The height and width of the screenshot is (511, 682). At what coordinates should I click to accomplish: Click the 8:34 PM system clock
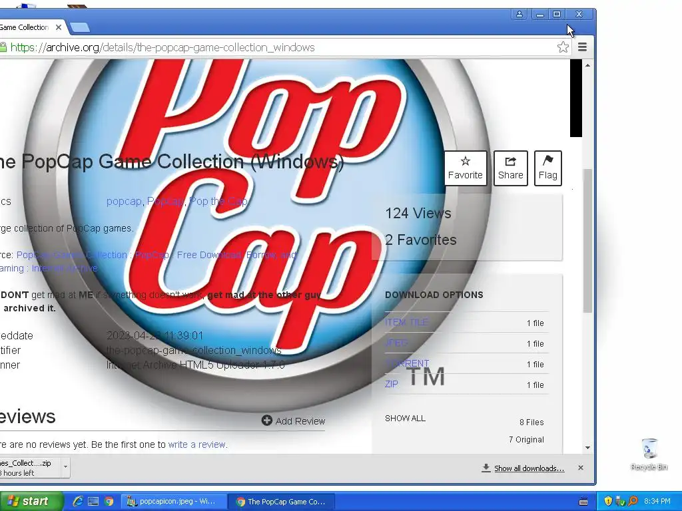pyautogui.click(x=657, y=502)
